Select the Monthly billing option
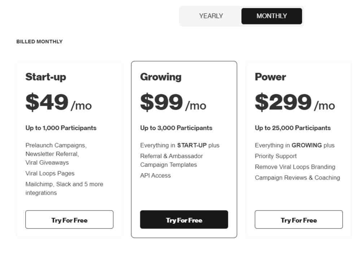 pyautogui.click(x=272, y=16)
